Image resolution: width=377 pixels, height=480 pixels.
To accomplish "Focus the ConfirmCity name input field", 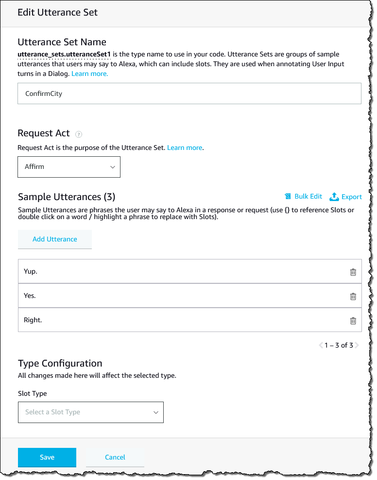I will point(189,93).
